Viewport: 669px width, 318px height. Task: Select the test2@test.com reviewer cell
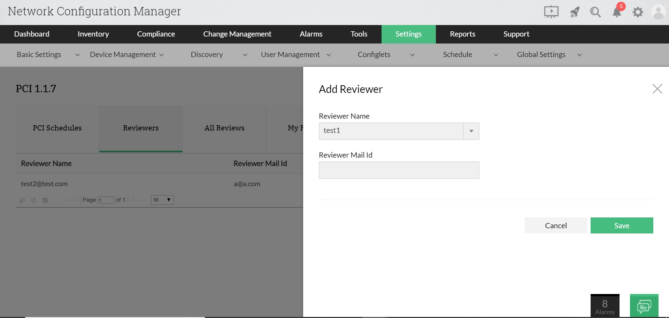[x=44, y=184]
